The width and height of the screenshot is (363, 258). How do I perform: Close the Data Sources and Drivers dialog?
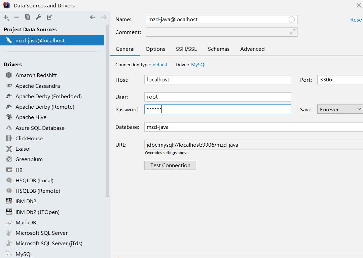pos(359,5)
